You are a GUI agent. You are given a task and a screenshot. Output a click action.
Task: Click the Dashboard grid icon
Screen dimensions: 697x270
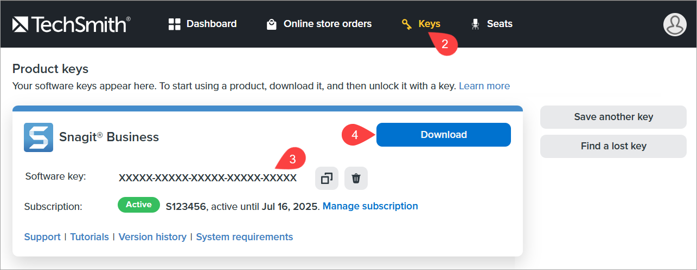[x=174, y=24]
